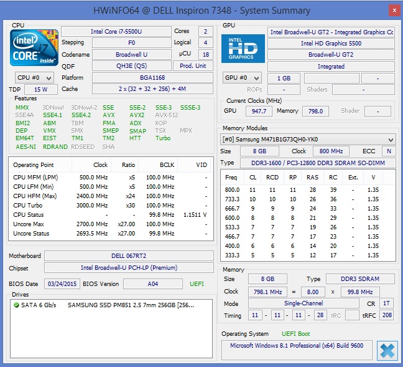Click the Intel Broadwell-U PCH-LP chipset field

(x=128, y=268)
